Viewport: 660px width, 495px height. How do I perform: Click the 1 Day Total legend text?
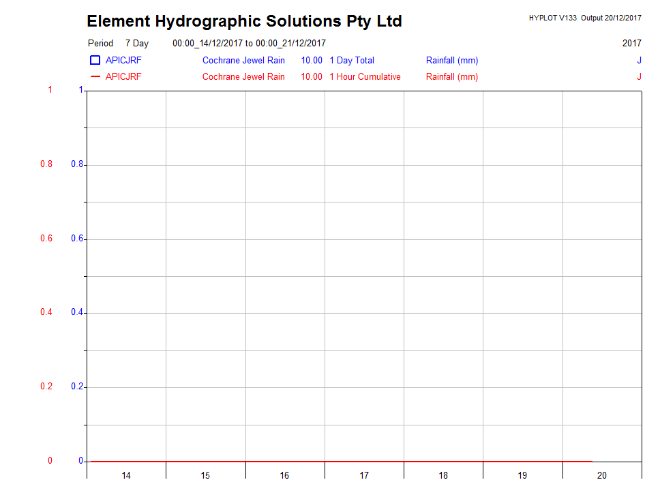click(352, 61)
